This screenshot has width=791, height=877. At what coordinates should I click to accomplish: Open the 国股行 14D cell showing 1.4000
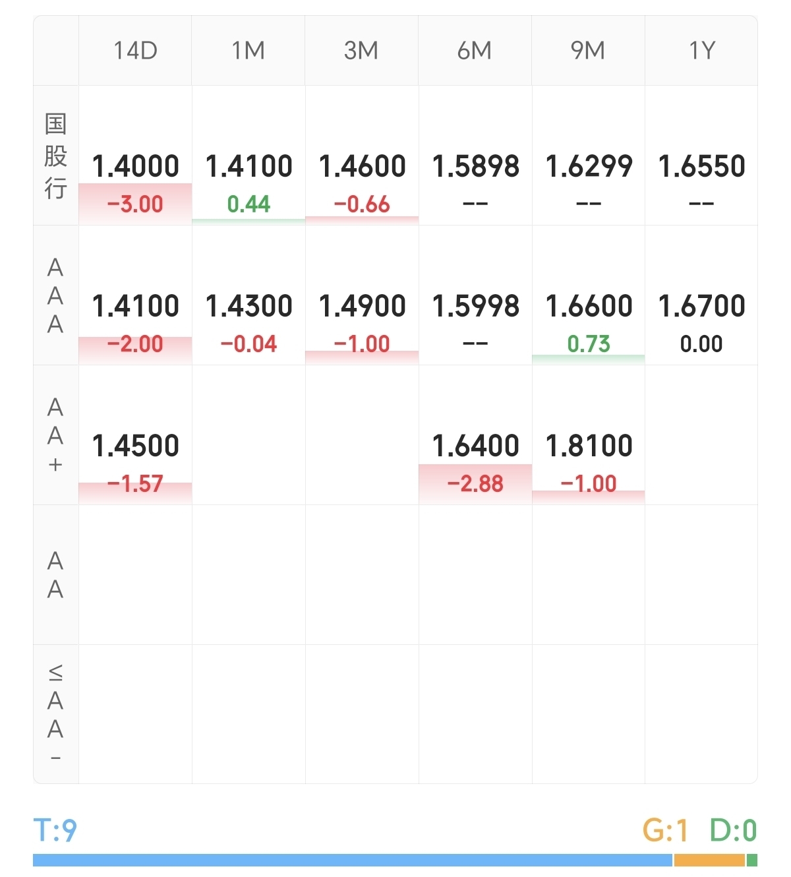pyautogui.click(x=135, y=166)
